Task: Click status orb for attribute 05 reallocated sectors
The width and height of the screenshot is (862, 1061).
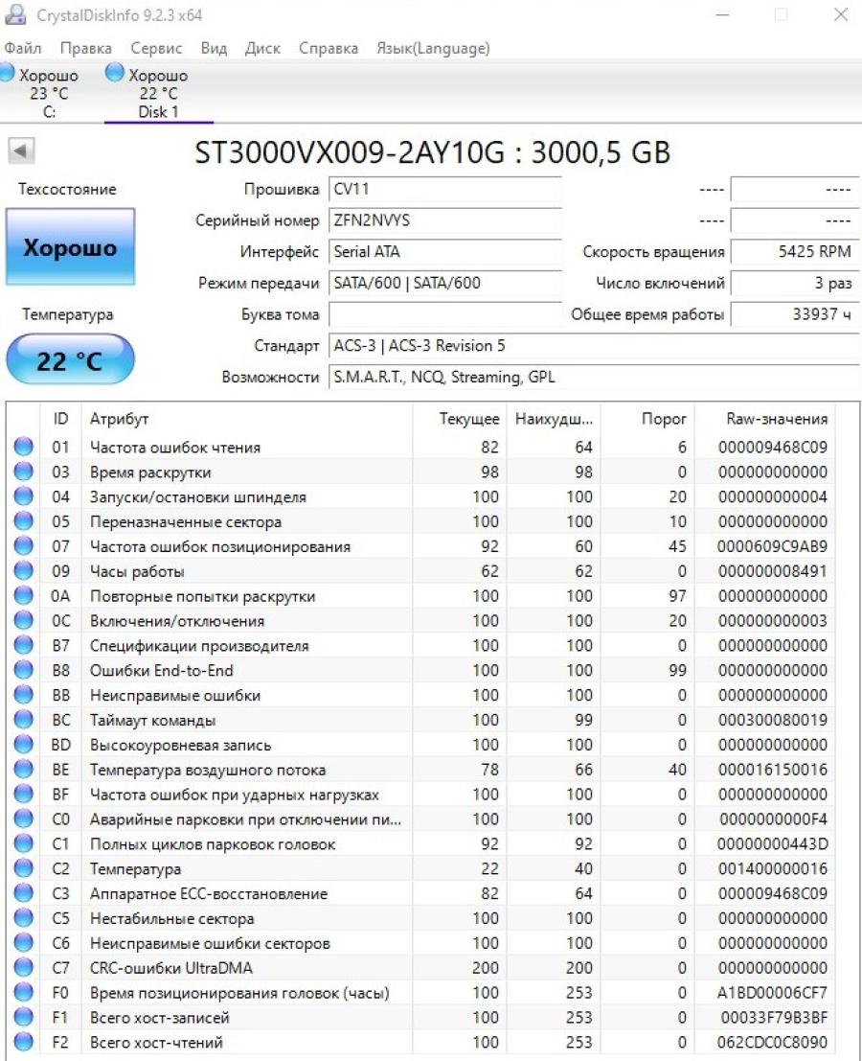Action: coord(24,521)
